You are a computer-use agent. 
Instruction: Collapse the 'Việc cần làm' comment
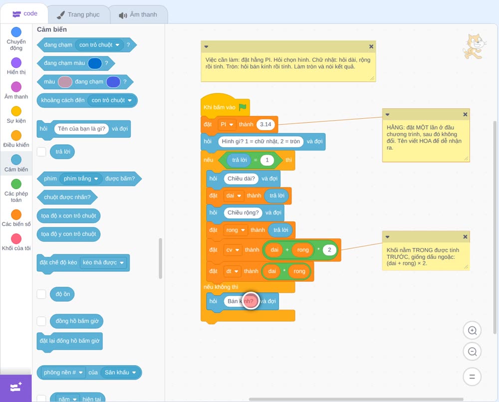coord(206,46)
